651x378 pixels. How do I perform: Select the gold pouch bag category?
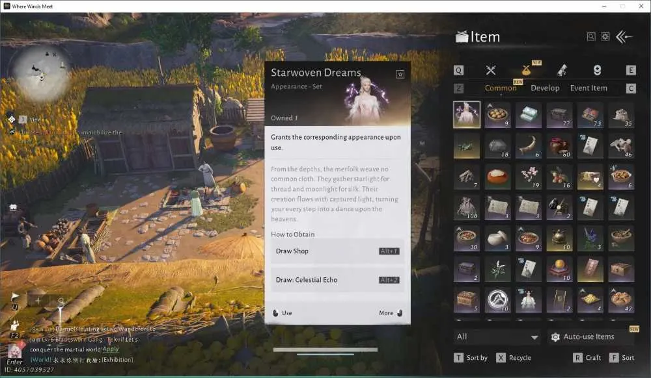coord(526,70)
